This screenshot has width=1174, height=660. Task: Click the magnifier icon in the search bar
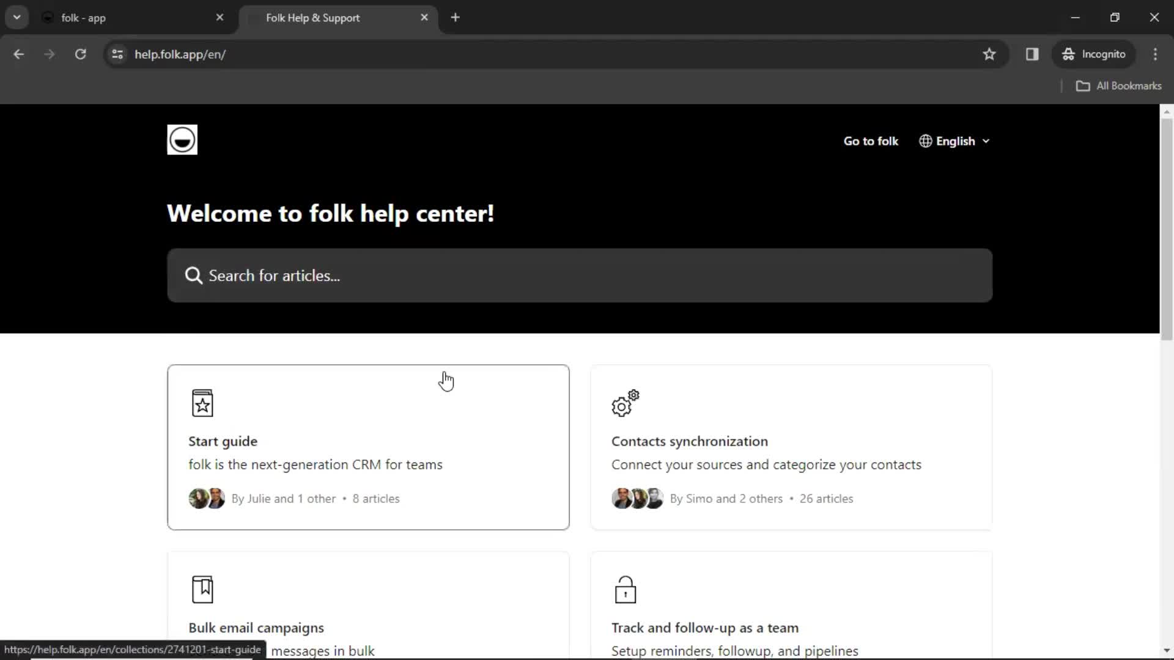coord(194,276)
